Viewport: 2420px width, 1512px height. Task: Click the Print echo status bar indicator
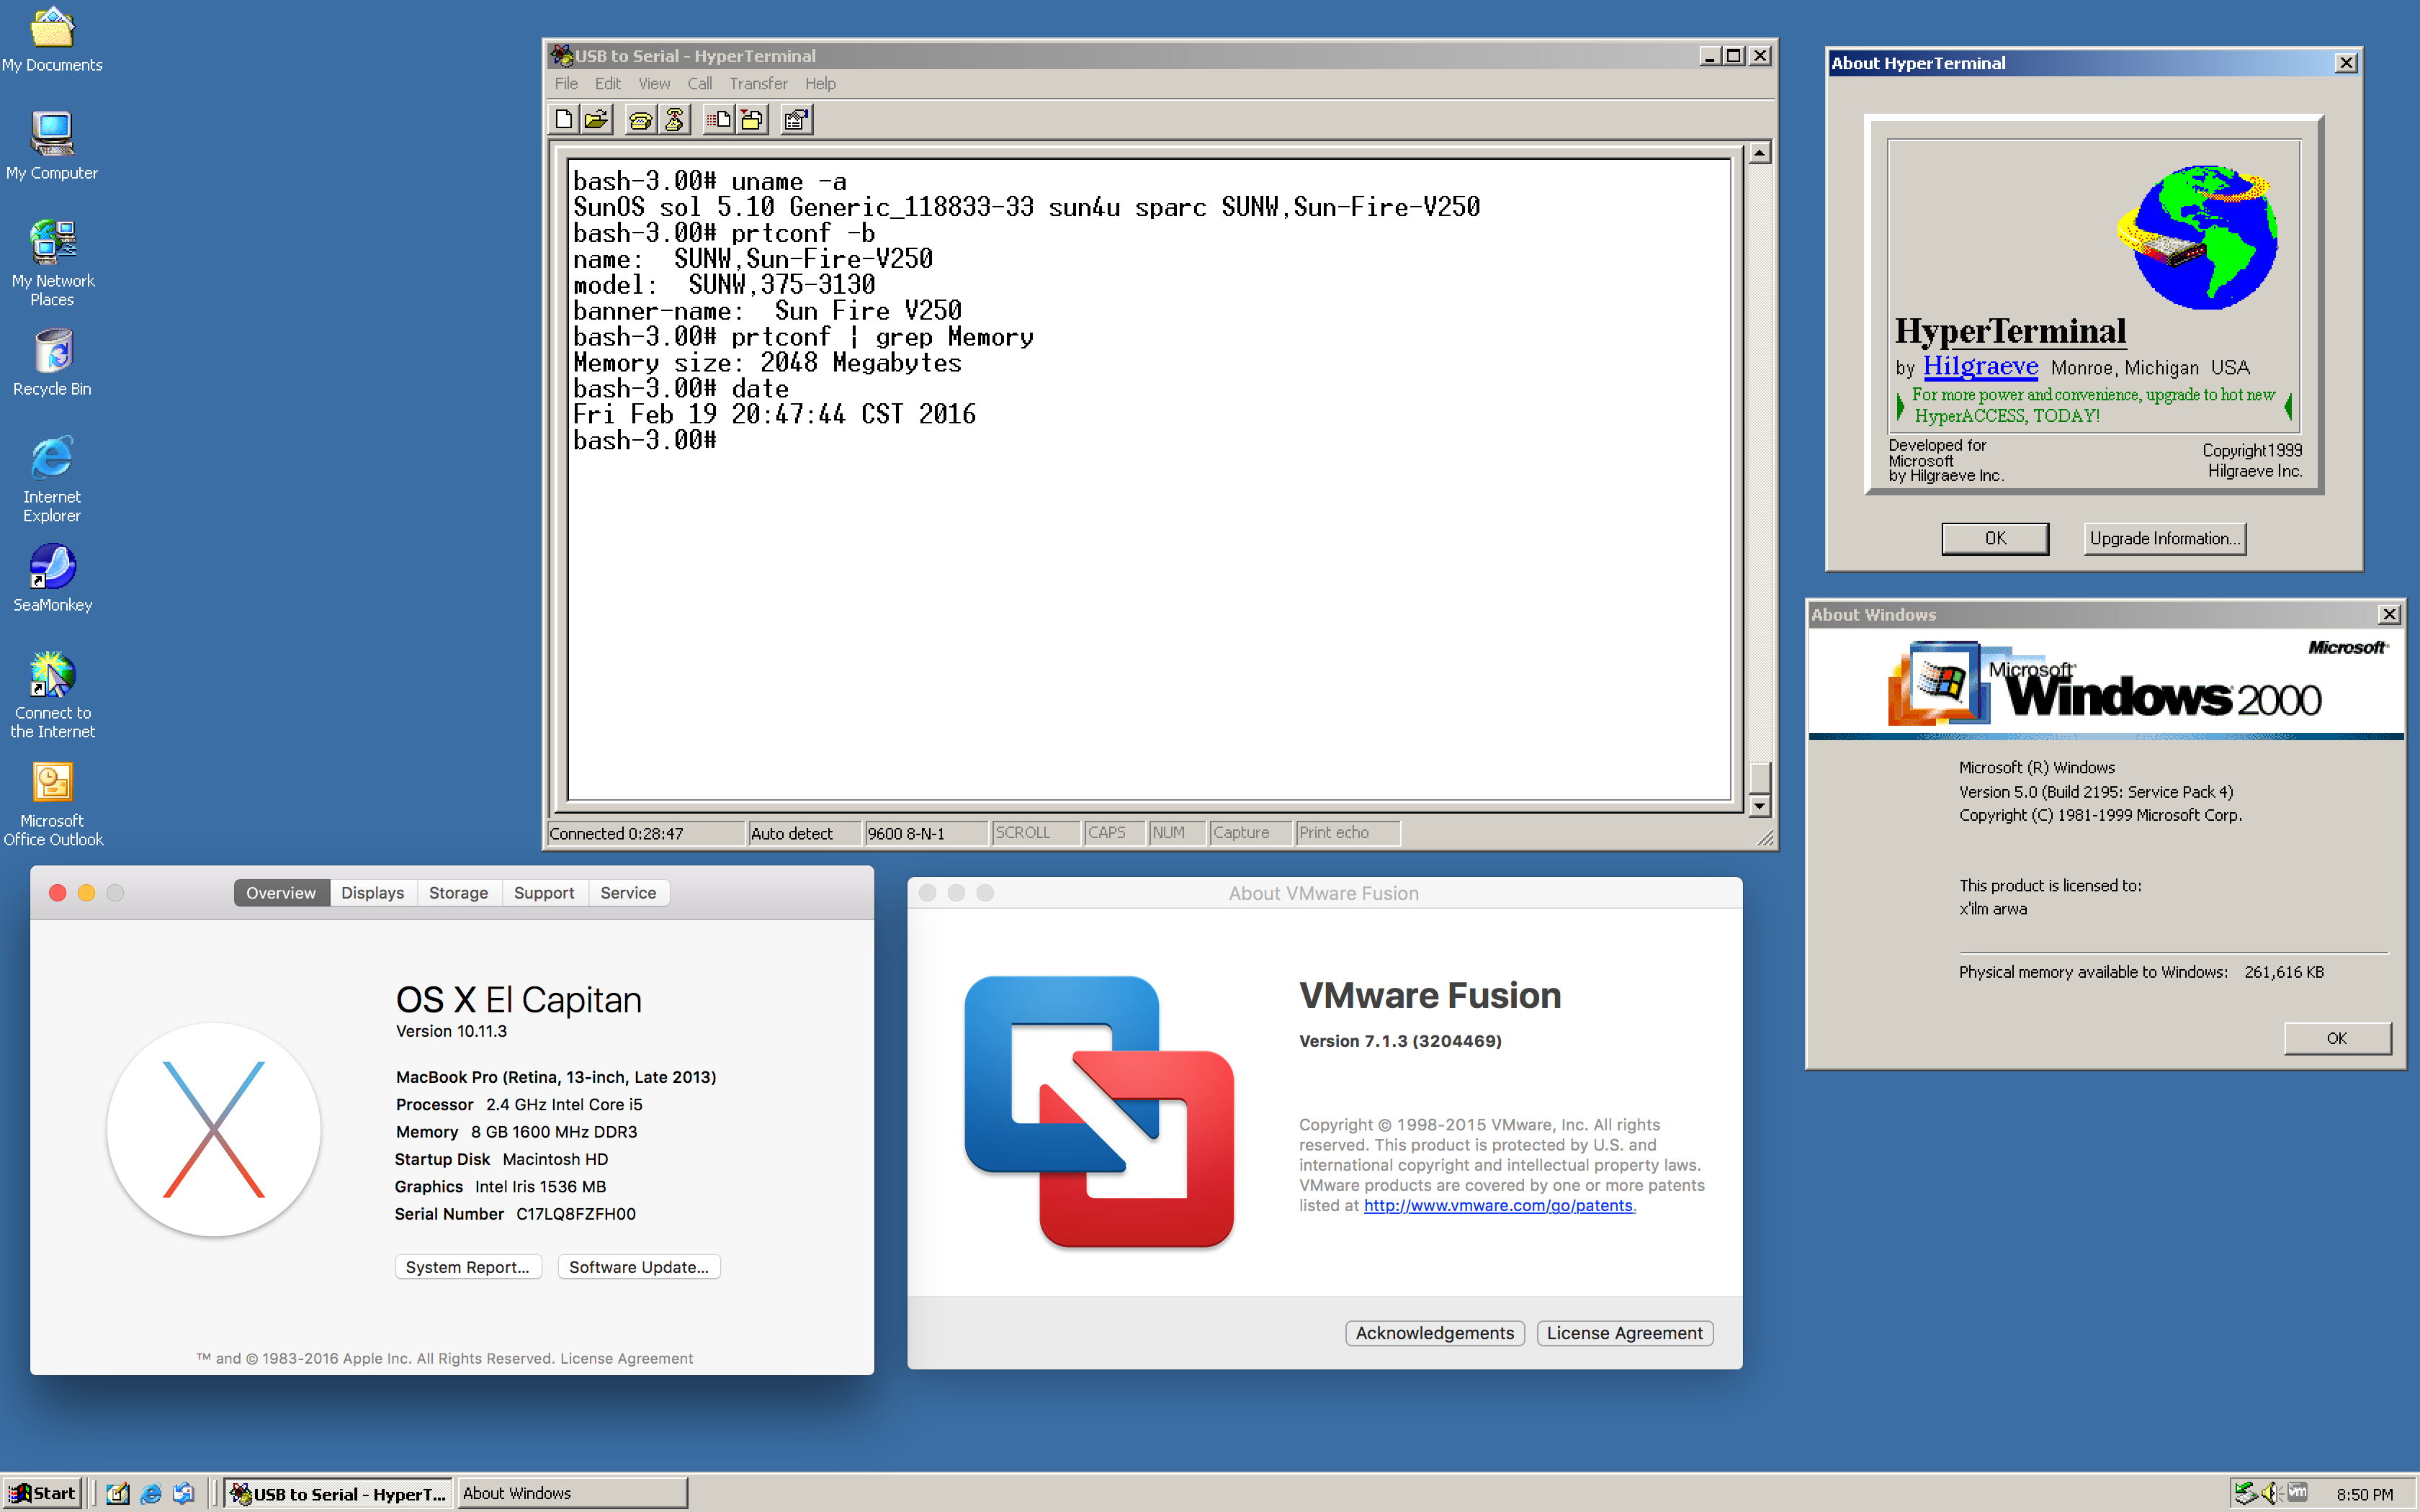(1348, 833)
